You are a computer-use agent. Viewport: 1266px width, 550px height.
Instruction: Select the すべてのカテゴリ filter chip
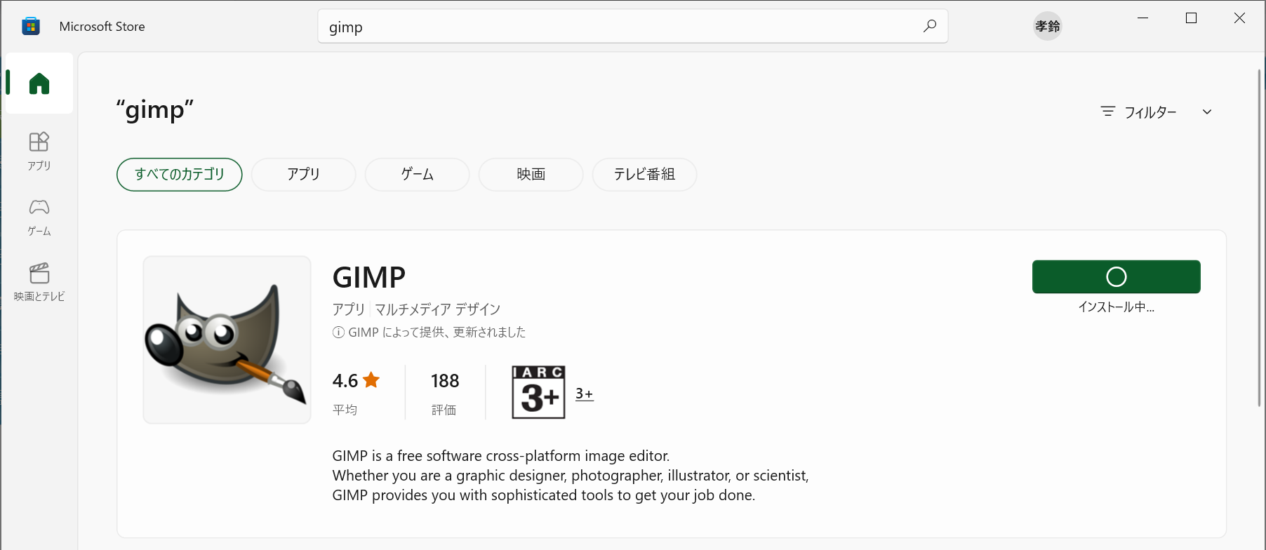[180, 175]
